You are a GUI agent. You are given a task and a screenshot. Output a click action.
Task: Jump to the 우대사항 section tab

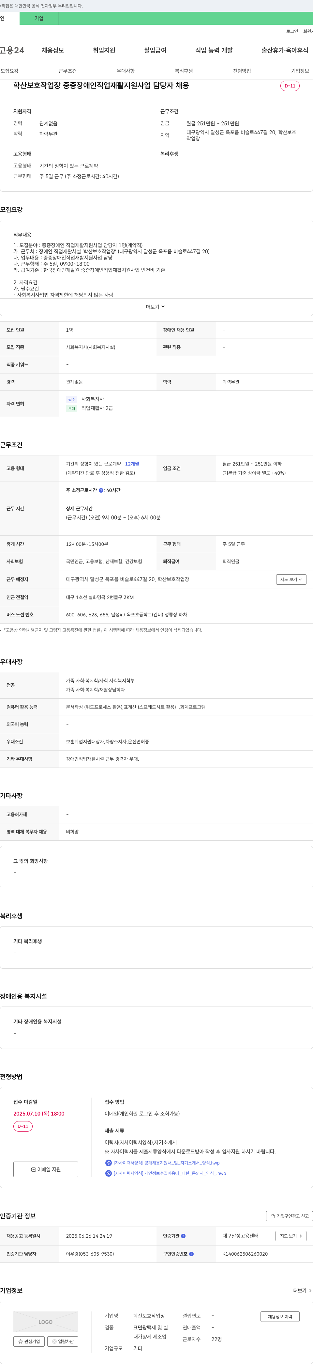click(x=126, y=71)
